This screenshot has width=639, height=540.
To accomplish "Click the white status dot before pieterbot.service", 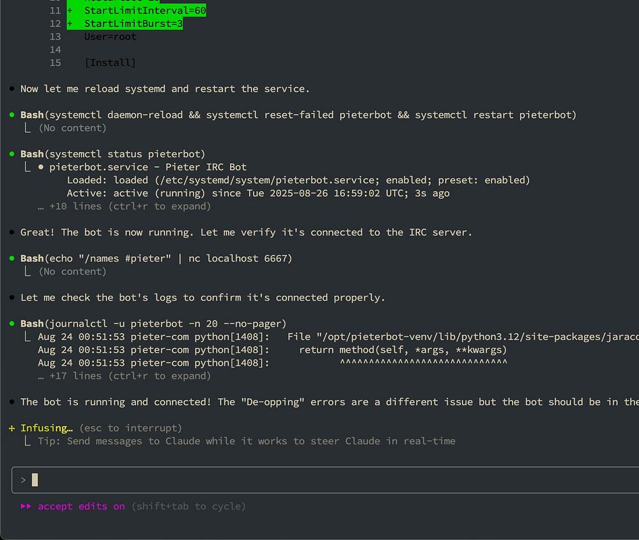I will click(41, 167).
